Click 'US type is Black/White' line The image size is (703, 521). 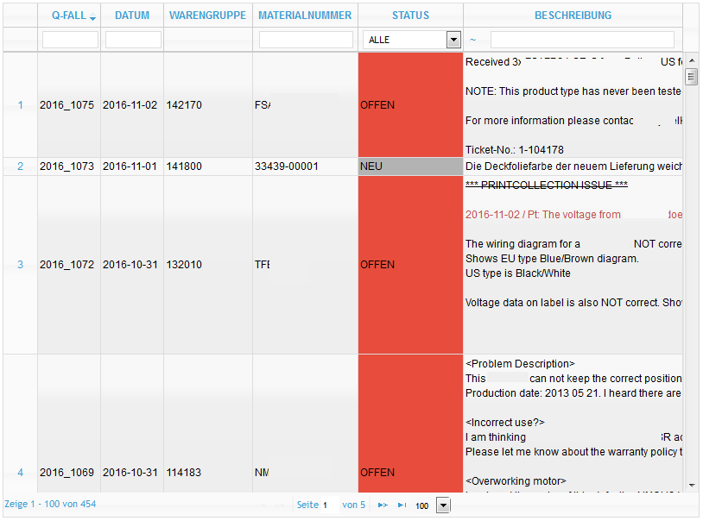(x=518, y=273)
